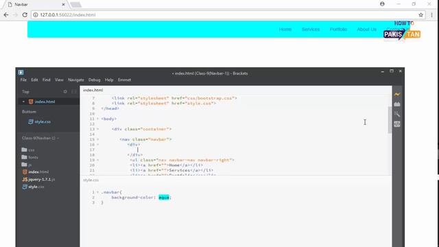The height and width of the screenshot is (247, 439).
Task: Open the File menu in Brackets
Action: pos(23,80)
